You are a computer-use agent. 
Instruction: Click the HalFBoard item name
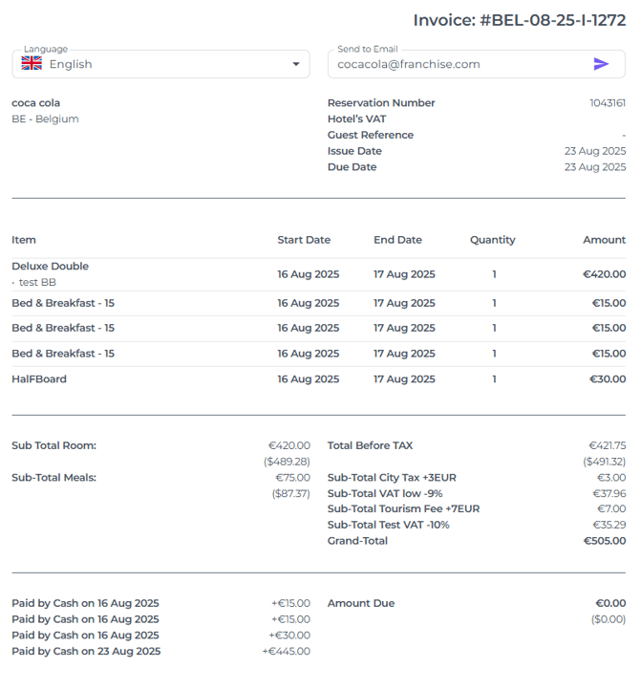39,379
